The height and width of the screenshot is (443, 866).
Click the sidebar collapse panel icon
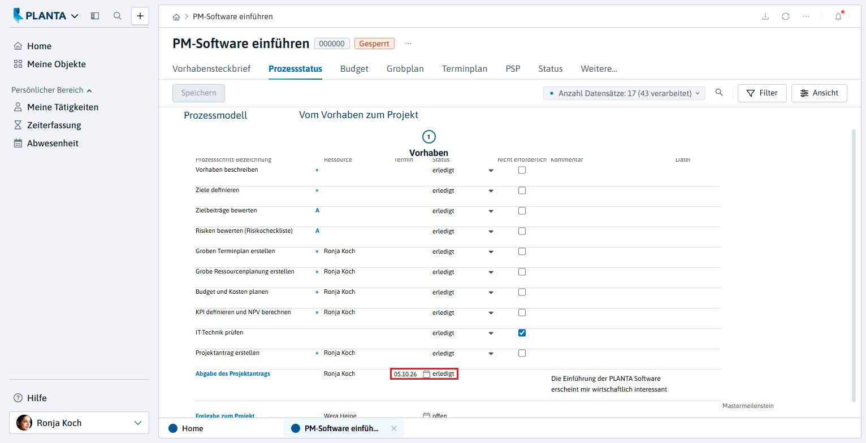95,16
